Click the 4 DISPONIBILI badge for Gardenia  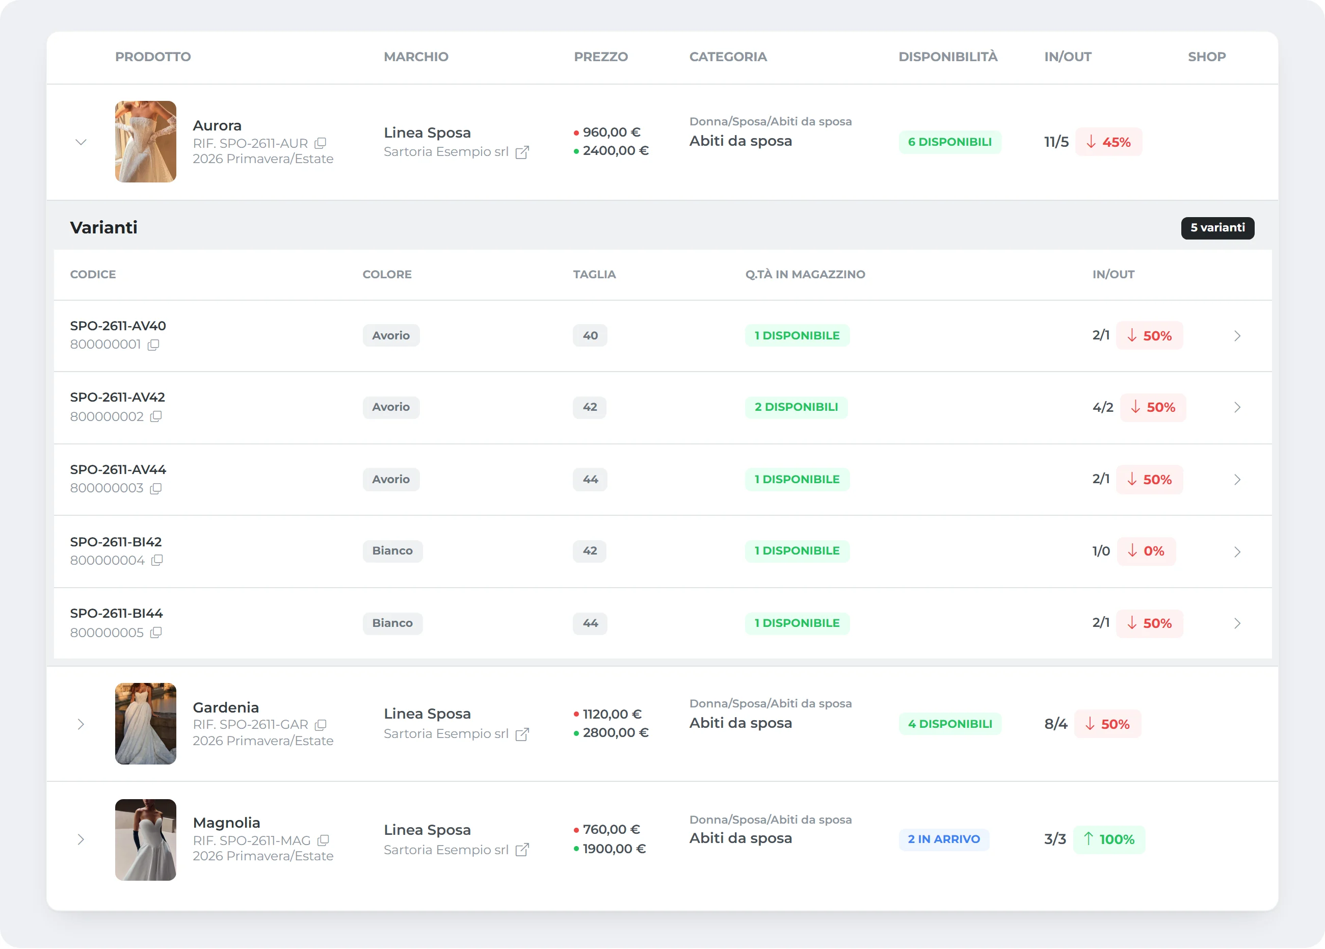click(949, 724)
